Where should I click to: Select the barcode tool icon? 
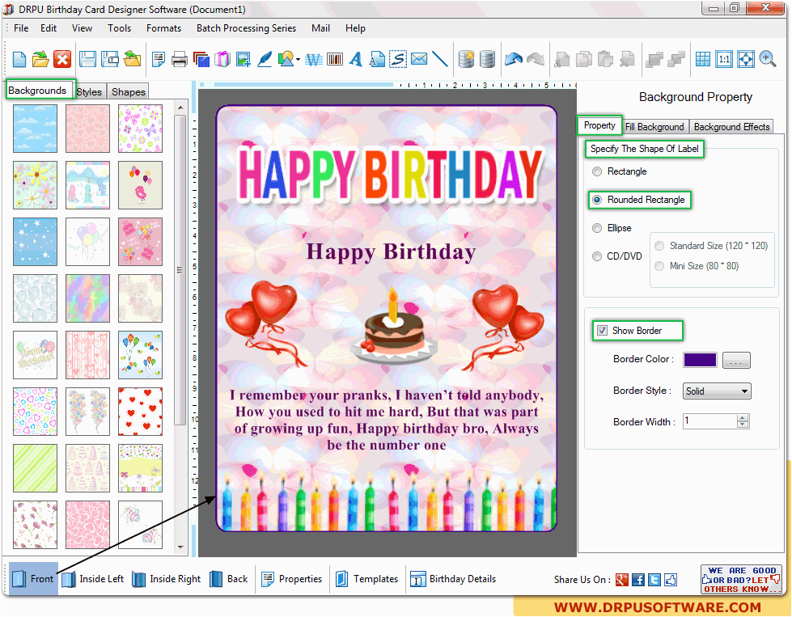334,59
